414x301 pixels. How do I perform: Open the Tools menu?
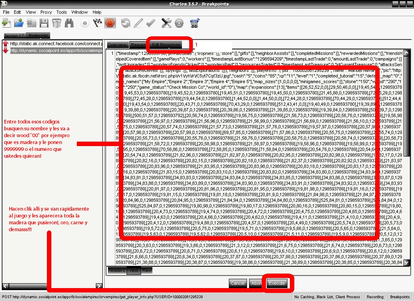(61, 12)
